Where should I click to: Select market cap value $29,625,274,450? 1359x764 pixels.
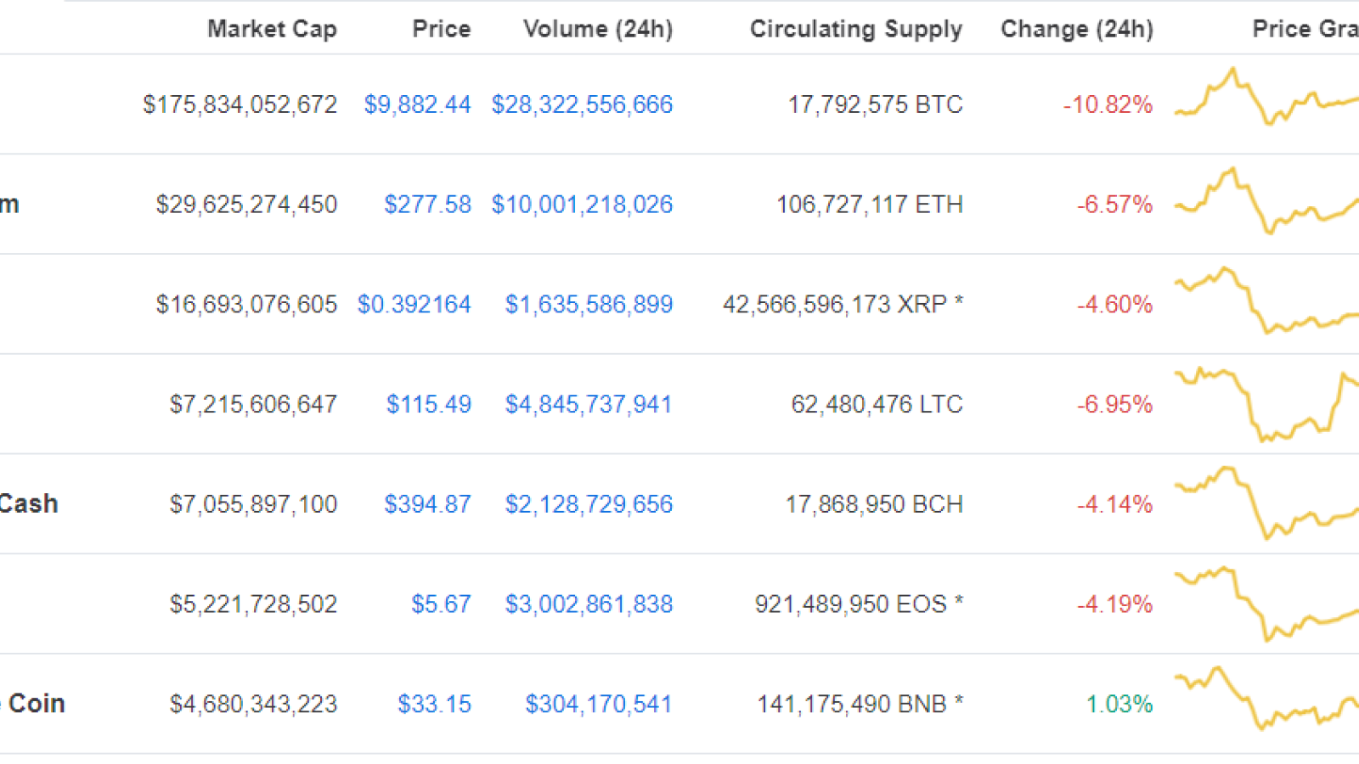[x=246, y=205]
